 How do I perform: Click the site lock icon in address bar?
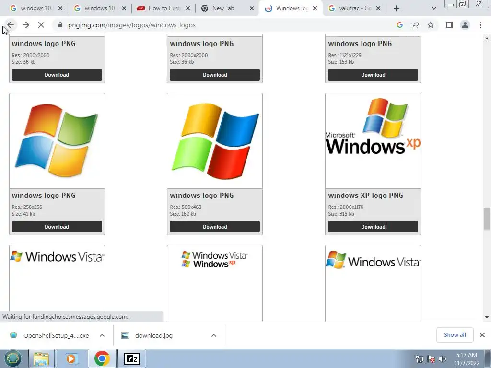60,25
